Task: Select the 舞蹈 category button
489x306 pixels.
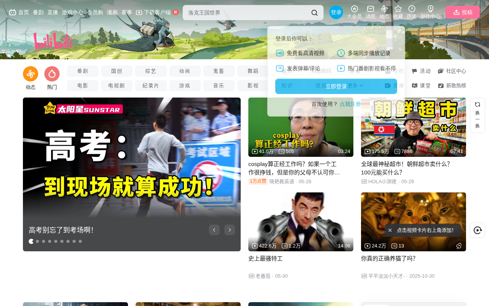Action: 253,71
